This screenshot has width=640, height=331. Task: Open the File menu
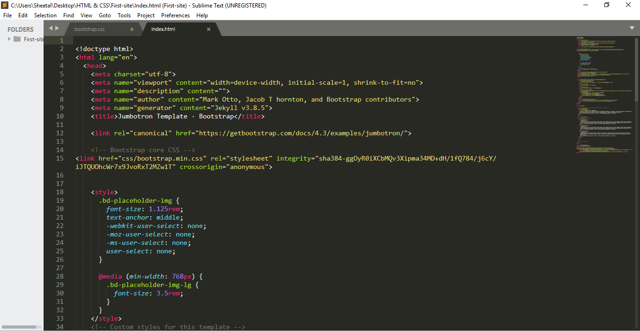point(7,15)
